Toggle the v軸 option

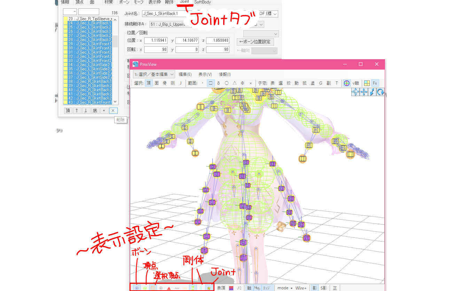355,83
